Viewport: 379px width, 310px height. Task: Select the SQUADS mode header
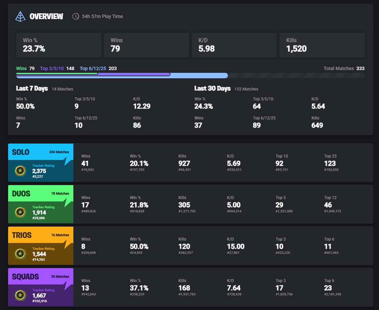click(x=41, y=276)
